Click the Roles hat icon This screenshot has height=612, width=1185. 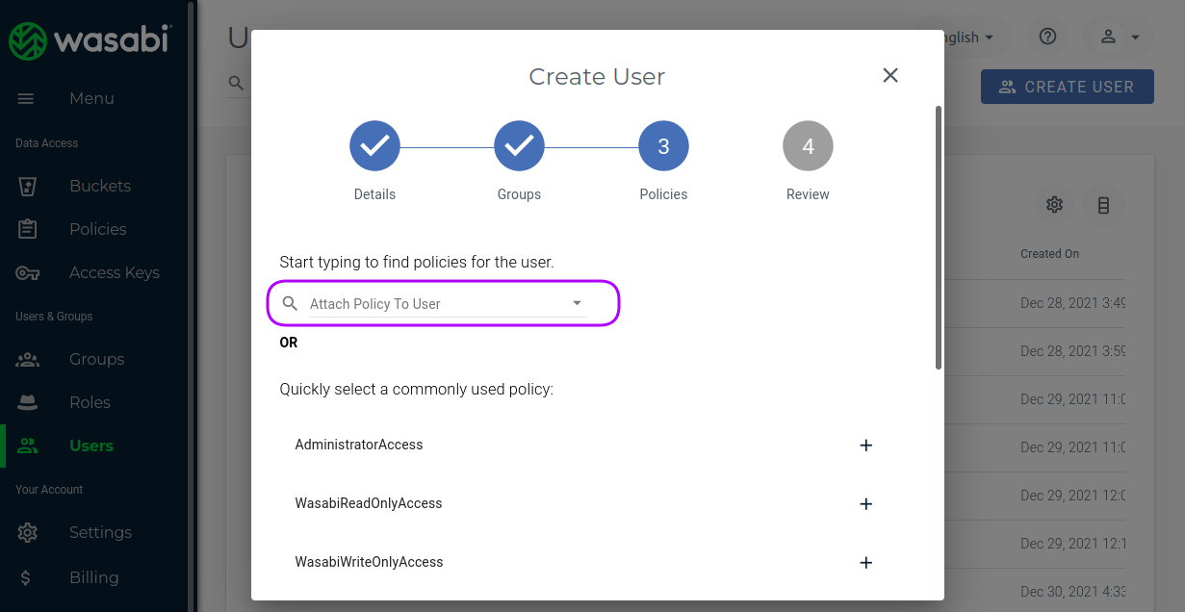[28, 402]
